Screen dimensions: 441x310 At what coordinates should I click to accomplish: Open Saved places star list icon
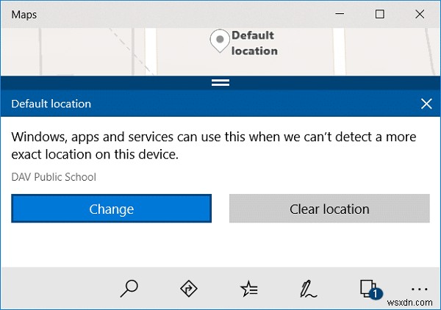tap(249, 289)
